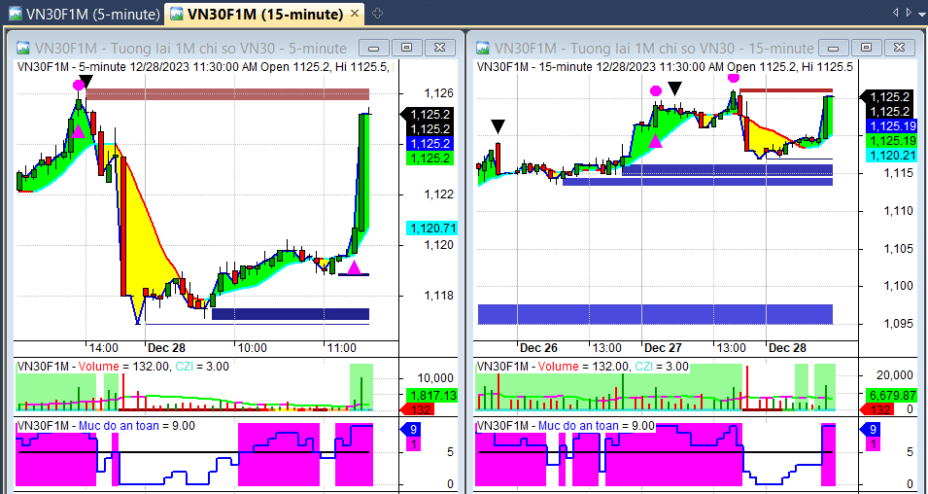Click the chart icon in the 5-minute window title bar
The image size is (928, 494).
(23, 48)
